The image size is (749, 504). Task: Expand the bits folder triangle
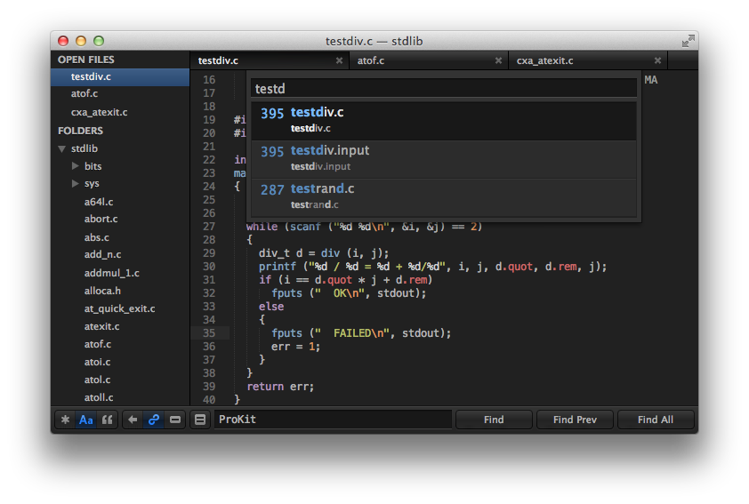[75, 165]
